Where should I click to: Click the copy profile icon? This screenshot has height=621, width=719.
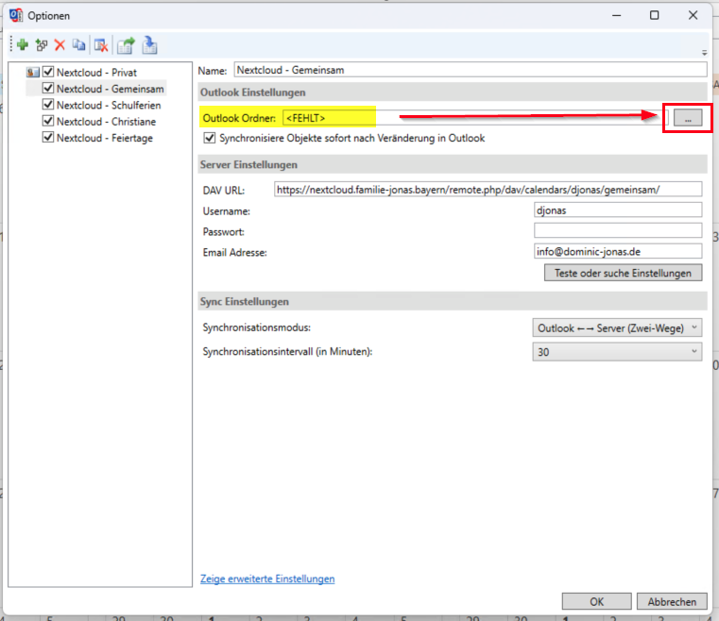click(x=79, y=45)
